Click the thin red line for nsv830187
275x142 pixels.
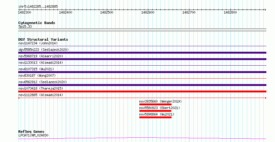click(142, 79)
